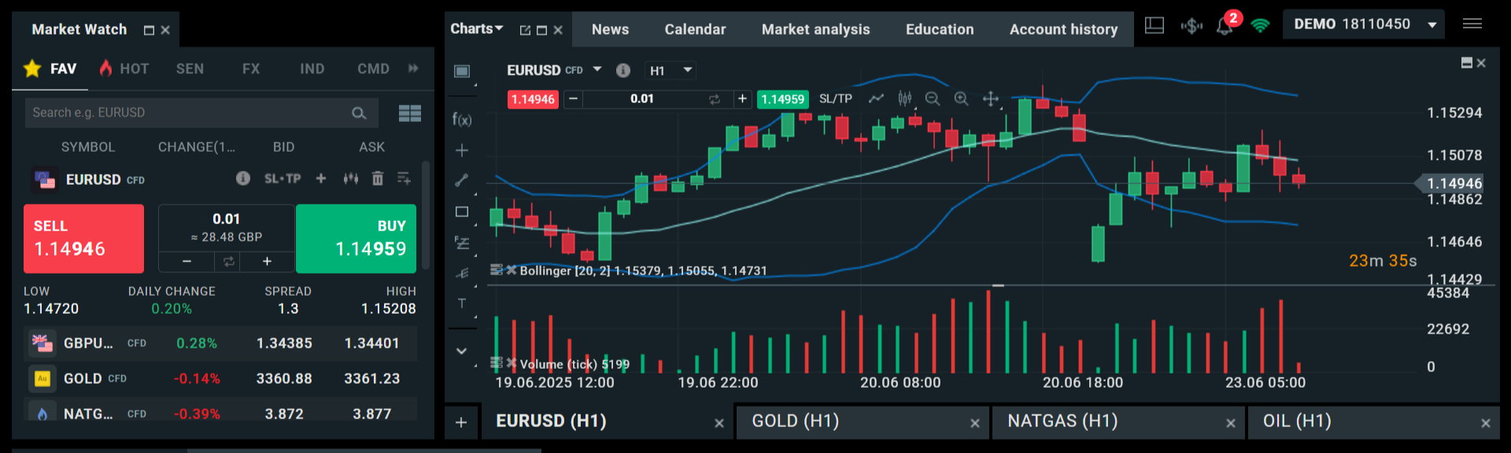Zoom out the chart
Image resolution: width=1511 pixels, height=453 pixels.
click(x=933, y=98)
